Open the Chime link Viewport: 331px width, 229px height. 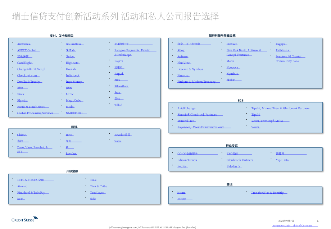coord(22,135)
